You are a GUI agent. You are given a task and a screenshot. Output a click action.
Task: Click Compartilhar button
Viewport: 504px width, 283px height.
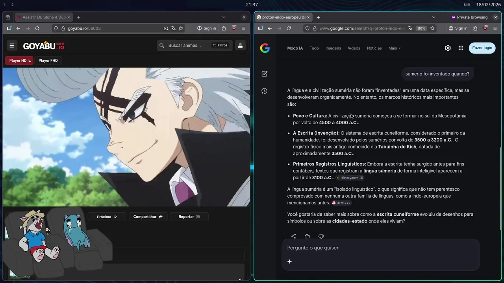[x=148, y=217]
